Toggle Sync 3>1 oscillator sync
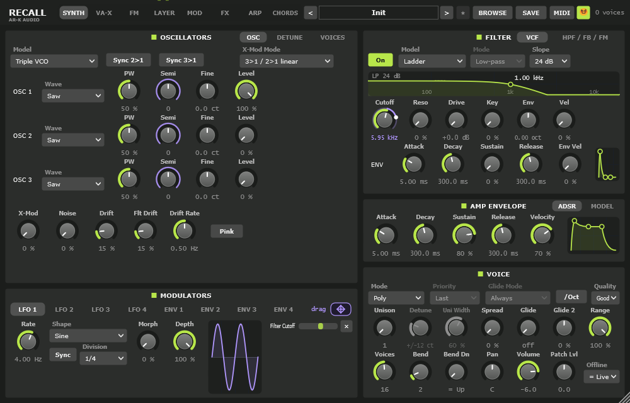The image size is (630, 403). 181,60
